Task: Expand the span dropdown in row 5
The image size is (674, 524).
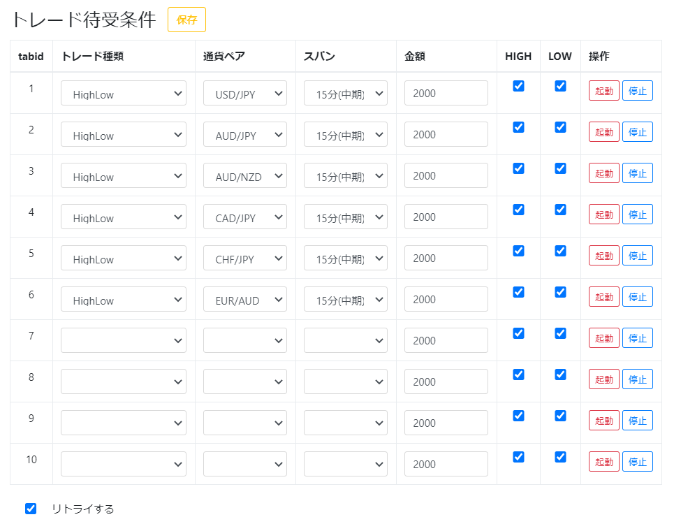Action: point(346,259)
